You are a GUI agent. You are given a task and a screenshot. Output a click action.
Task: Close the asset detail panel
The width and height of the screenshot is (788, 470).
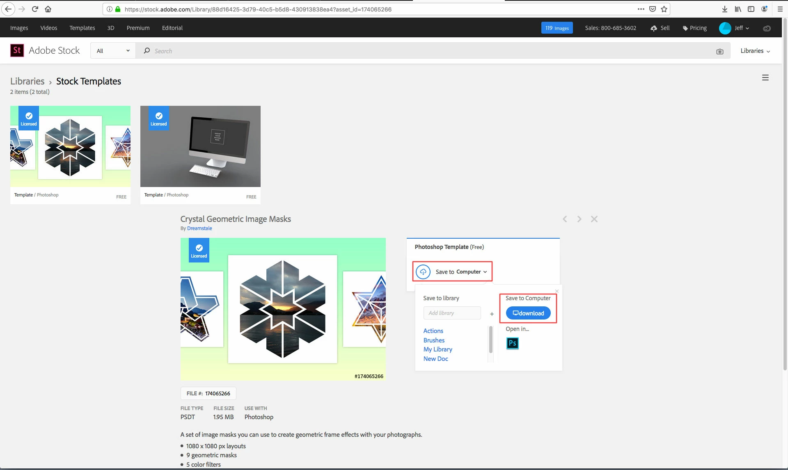click(594, 219)
